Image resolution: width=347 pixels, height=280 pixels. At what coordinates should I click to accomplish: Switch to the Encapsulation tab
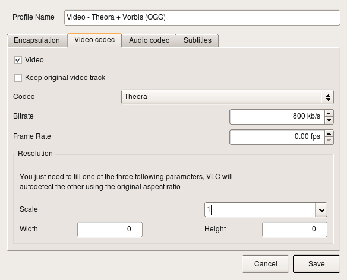pyautogui.click(x=37, y=40)
